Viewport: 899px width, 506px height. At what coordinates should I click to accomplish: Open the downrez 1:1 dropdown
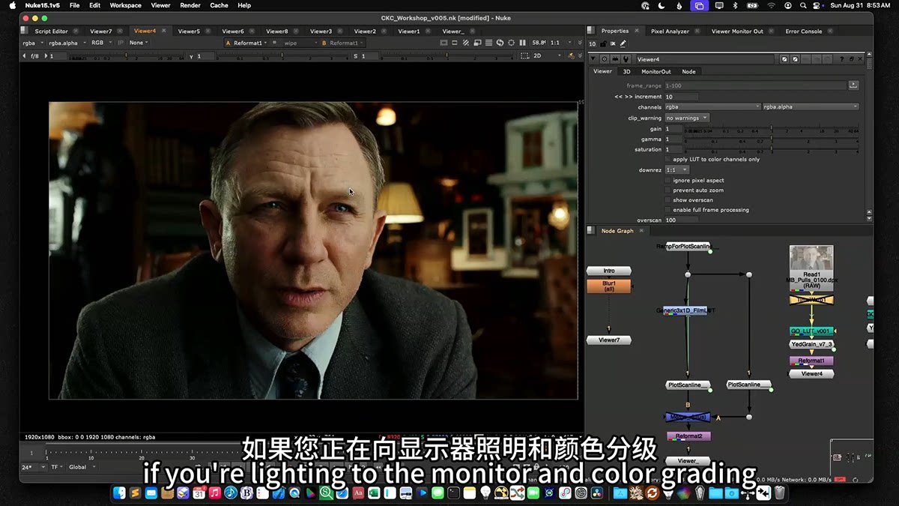tap(676, 170)
